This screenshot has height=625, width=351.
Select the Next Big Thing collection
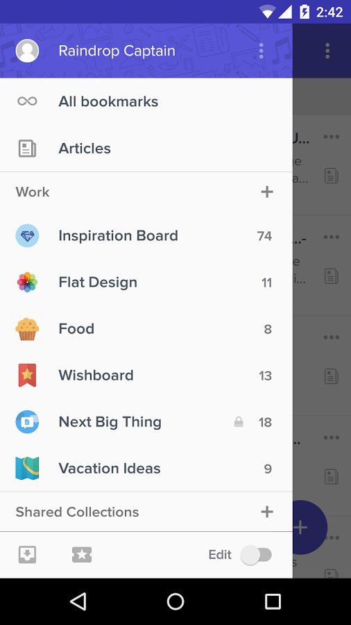coord(146,422)
